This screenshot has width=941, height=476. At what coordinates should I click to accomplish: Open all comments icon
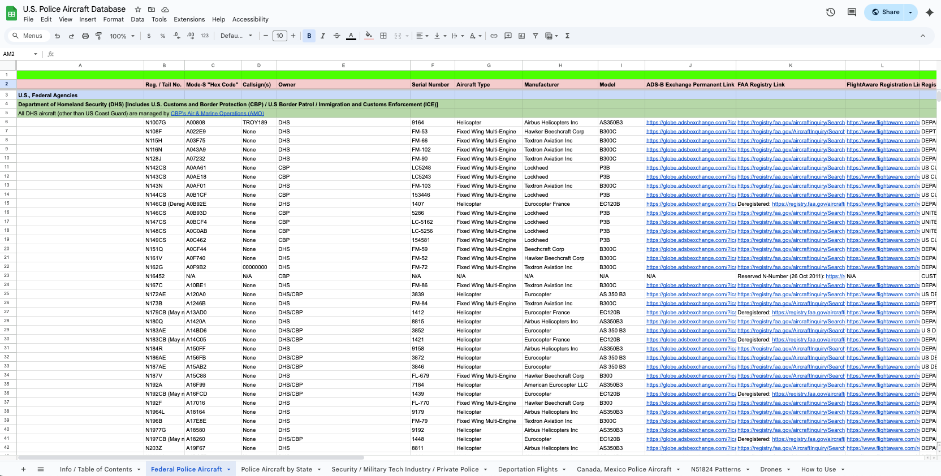[x=852, y=12]
